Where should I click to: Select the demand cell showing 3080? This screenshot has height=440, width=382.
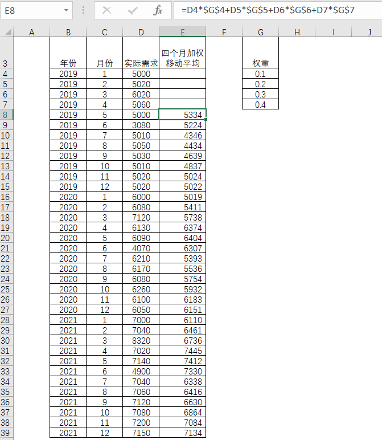coord(141,125)
